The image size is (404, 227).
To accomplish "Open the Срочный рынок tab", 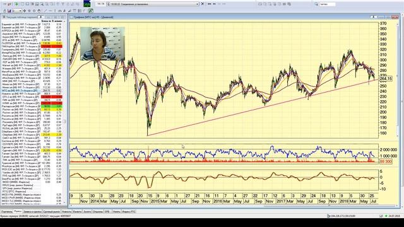I will (x=52, y=212).
